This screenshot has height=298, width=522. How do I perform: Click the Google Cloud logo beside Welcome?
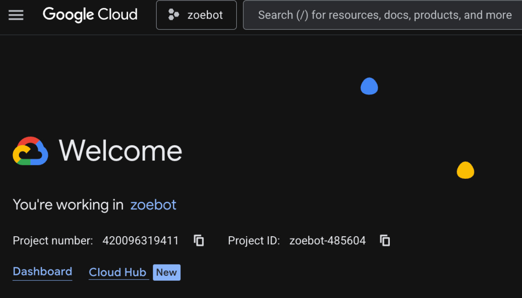click(30, 151)
